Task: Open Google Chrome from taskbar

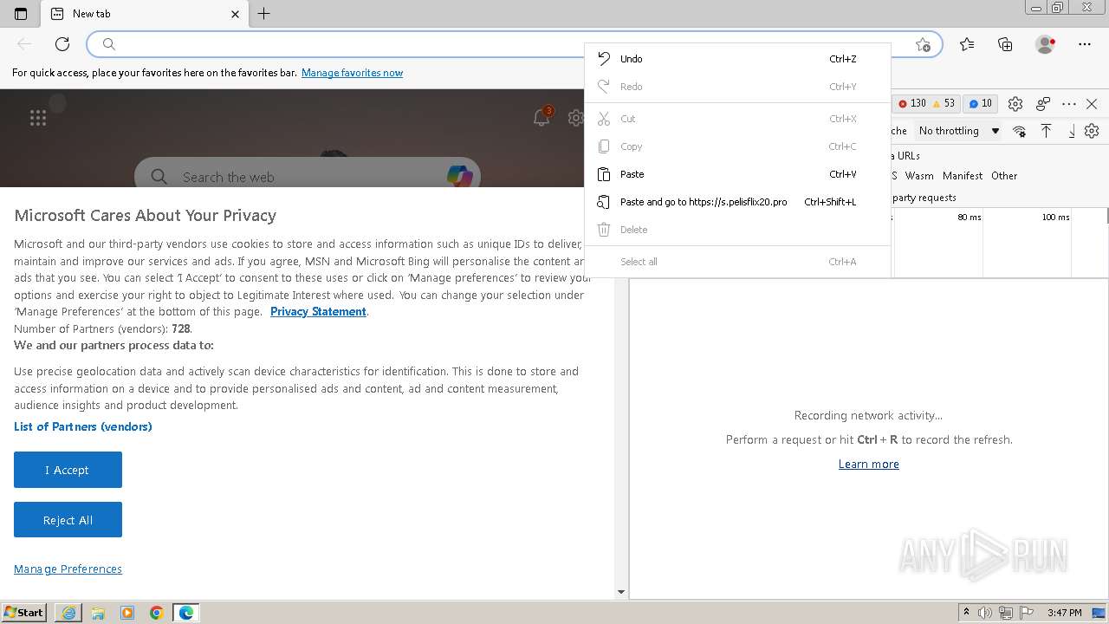Action: pyautogui.click(x=157, y=613)
